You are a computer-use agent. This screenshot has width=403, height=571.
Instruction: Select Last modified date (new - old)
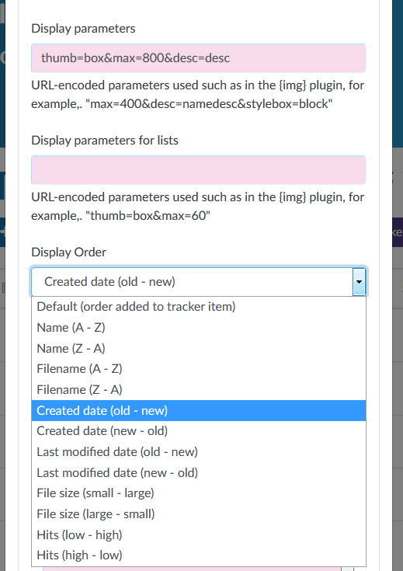199,472
